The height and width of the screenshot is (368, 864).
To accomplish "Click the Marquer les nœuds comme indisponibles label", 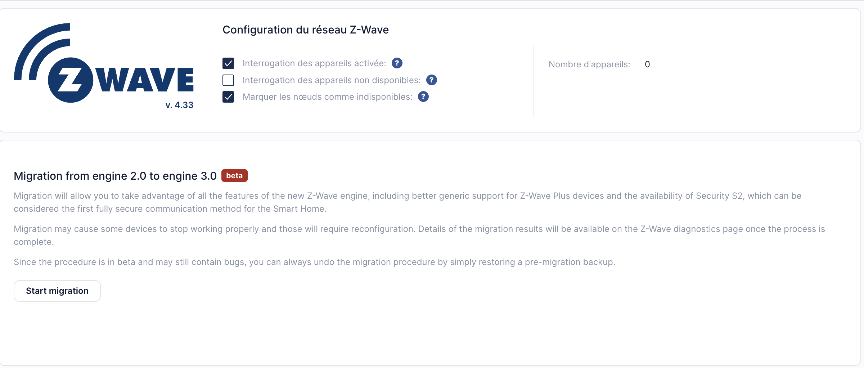I will pos(327,97).
